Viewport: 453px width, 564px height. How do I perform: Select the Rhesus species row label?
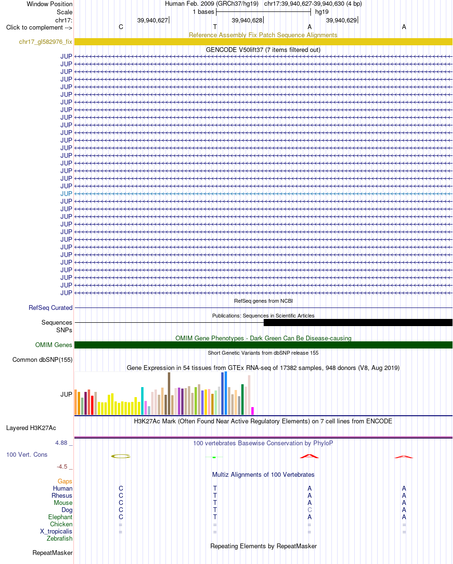tap(62, 496)
